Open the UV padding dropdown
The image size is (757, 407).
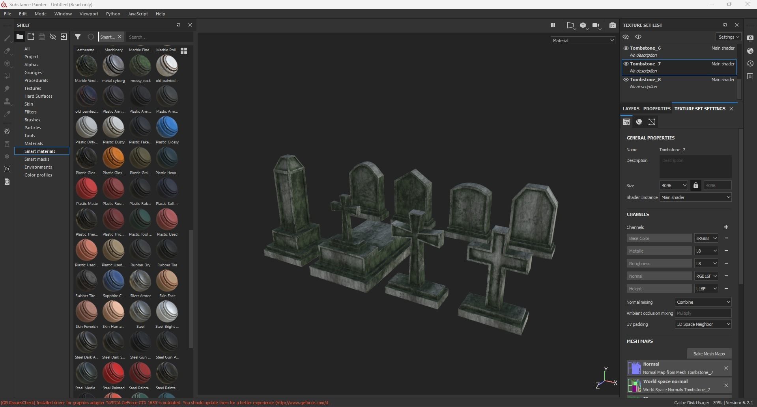703,324
